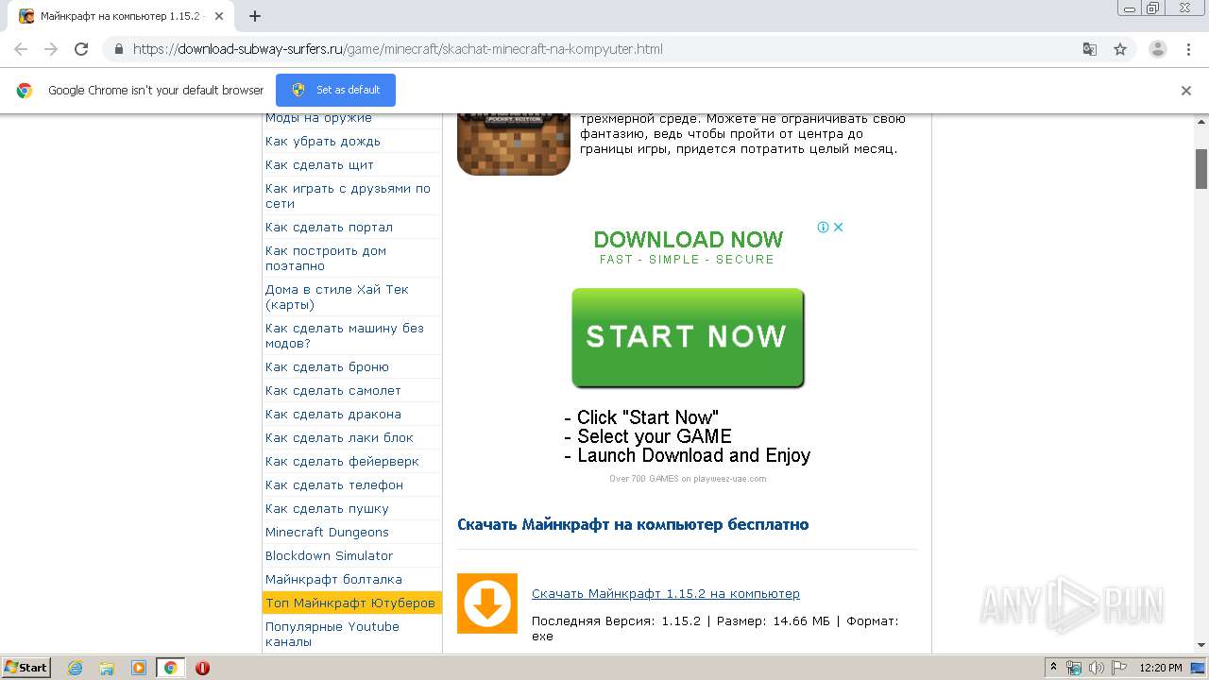1209x680 pixels.
Task: Translate this page icon
Action: pos(1089,49)
